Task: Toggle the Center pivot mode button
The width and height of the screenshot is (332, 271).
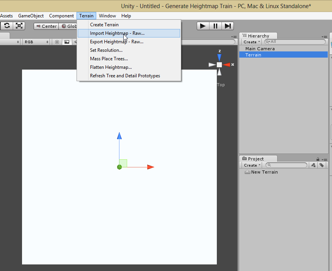Action: point(46,26)
